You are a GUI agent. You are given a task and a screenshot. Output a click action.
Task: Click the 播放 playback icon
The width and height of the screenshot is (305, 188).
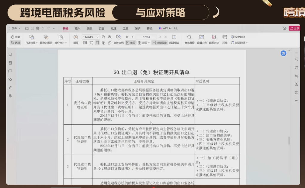(76, 37)
